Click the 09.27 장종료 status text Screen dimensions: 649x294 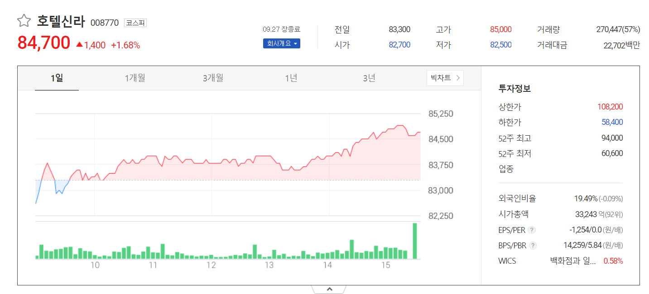(x=281, y=29)
